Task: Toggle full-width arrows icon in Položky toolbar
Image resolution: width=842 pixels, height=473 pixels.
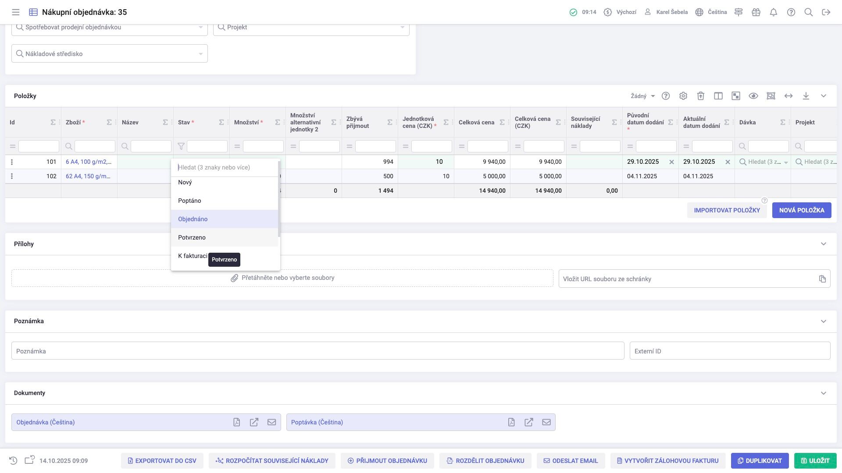Action: coord(788,96)
